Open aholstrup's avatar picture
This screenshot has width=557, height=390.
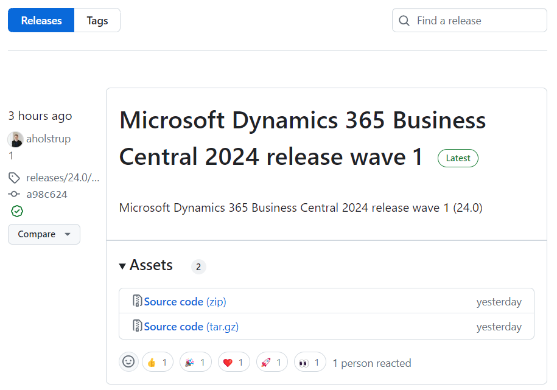[x=16, y=139]
